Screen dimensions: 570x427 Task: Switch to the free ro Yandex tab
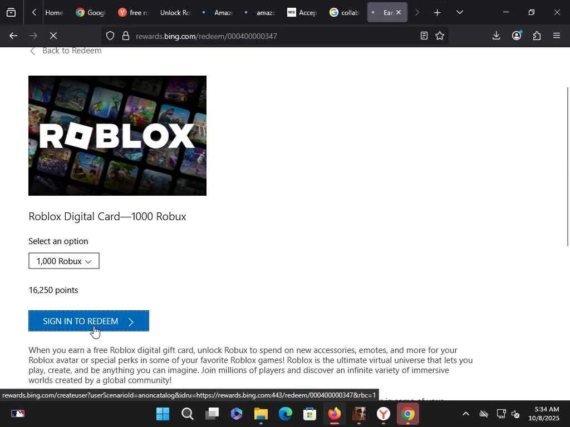[133, 12]
